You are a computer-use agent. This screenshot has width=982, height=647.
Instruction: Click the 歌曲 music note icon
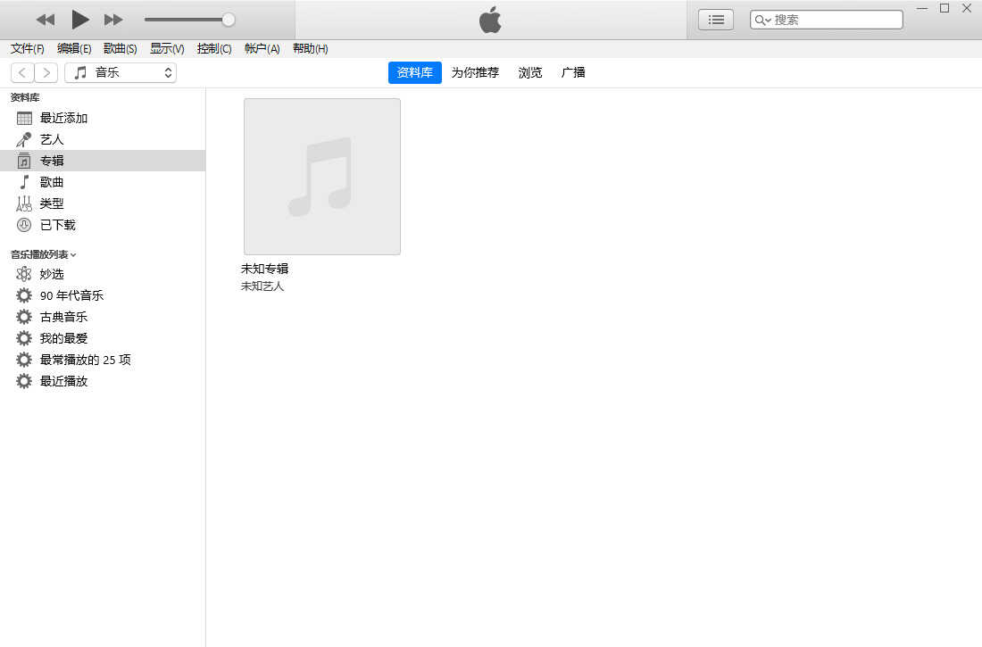24,182
